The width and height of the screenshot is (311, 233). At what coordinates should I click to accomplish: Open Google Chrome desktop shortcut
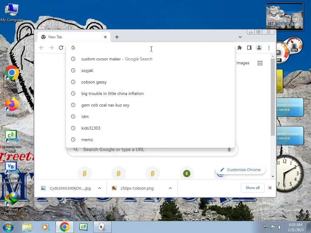[12, 78]
